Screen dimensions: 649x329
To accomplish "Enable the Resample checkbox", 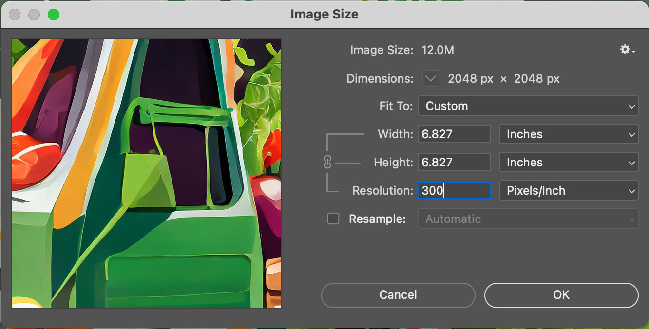I will 333,219.
